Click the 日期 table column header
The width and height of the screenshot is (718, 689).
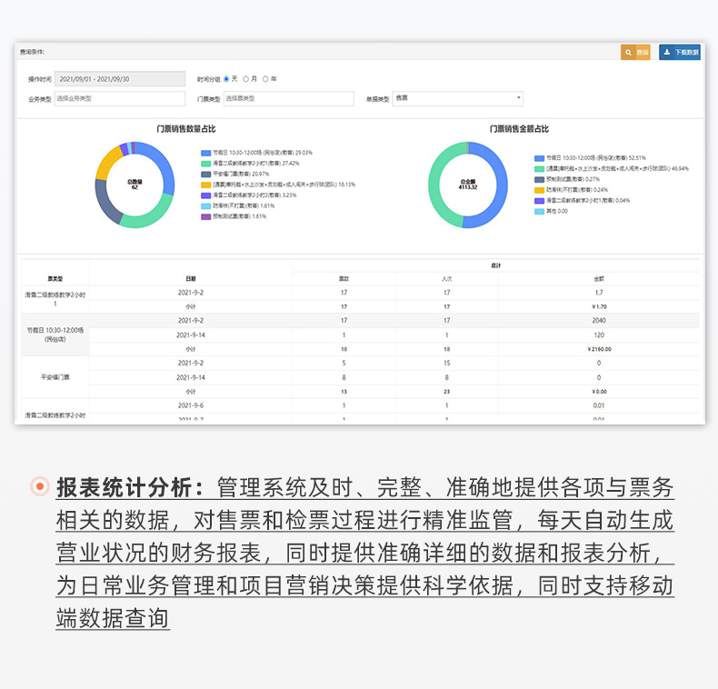tap(191, 278)
